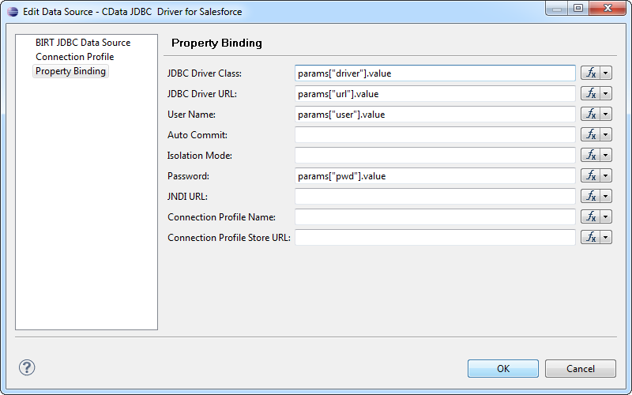Viewport: 632px width, 395px height.
Task: Click the help question mark icon
Action: [x=28, y=367]
